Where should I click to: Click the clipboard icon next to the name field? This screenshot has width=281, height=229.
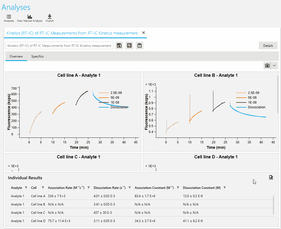coord(140,45)
